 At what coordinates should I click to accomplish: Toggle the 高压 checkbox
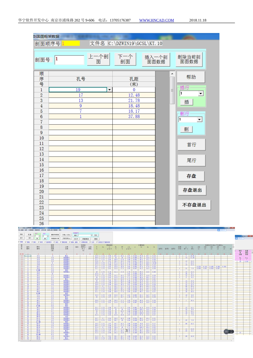pos(54,242)
